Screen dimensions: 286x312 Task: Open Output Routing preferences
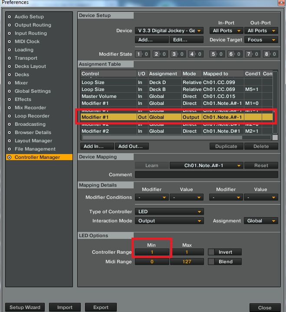point(33,25)
